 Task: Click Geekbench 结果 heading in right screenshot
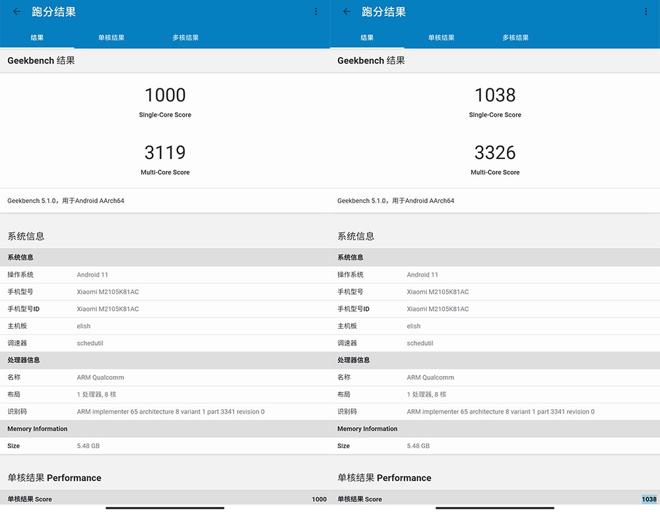[371, 61]
